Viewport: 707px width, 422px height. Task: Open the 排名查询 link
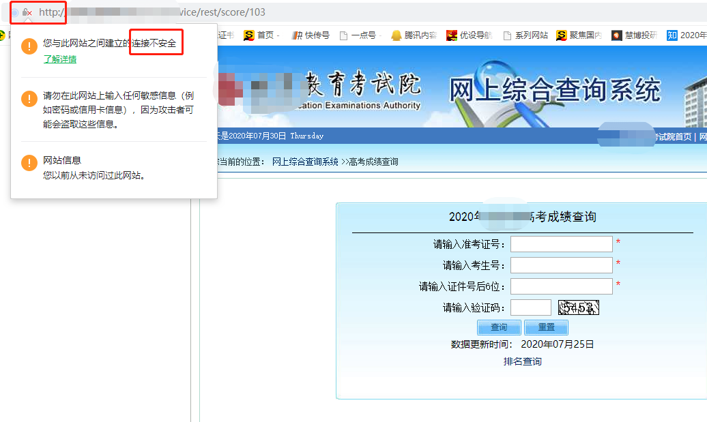[522, 361]
